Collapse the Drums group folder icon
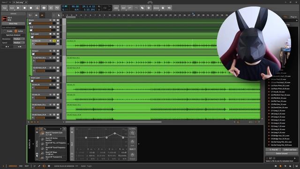 30,23
